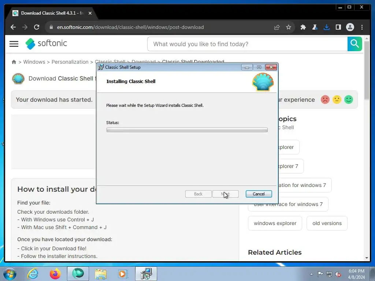This screenshot has height=281, width=375.
Task: Open the old versions topic tag
Action: [327, 223]
